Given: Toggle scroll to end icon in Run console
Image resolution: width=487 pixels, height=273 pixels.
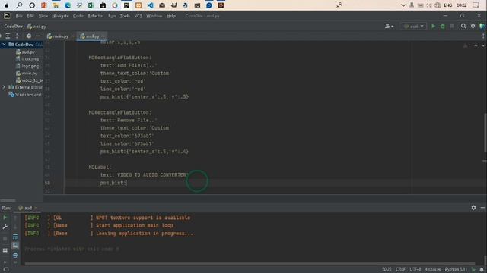Looking at the screenshot, I should click(15, 246).
